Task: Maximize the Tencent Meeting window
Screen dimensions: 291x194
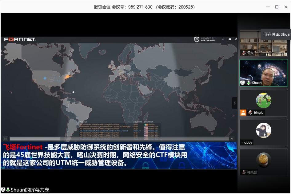Action: (x=277, y=7)
